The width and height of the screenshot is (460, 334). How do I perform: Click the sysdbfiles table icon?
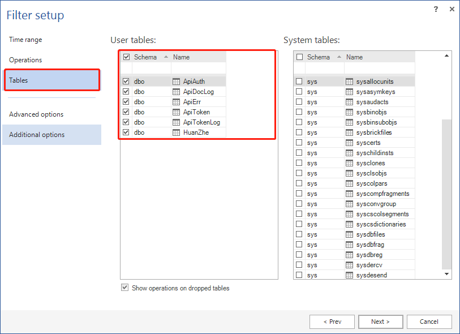tap(349, 234)
